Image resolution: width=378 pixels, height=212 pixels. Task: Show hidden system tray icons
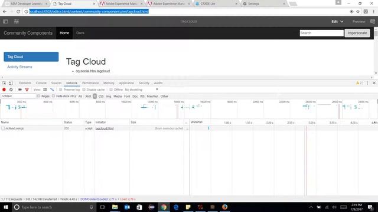tap(311, 207)
